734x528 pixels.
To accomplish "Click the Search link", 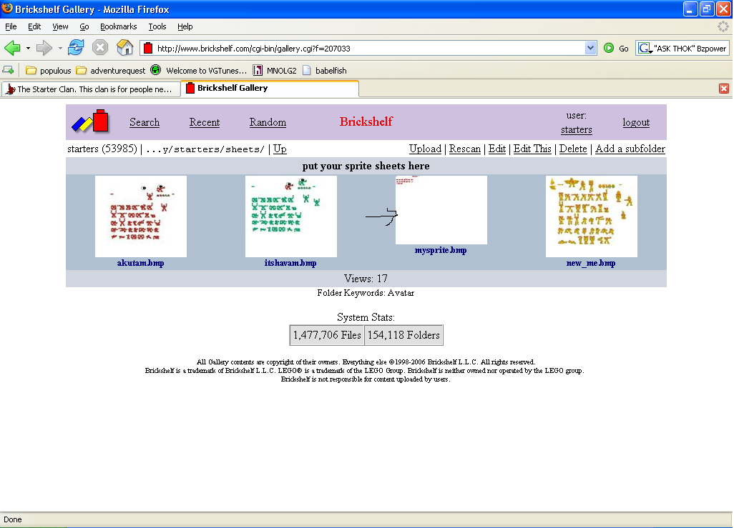I will [145, 122].
